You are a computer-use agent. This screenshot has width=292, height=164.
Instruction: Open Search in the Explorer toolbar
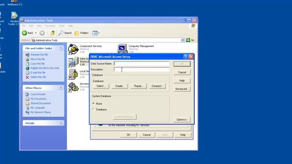[x=65, y=33]
